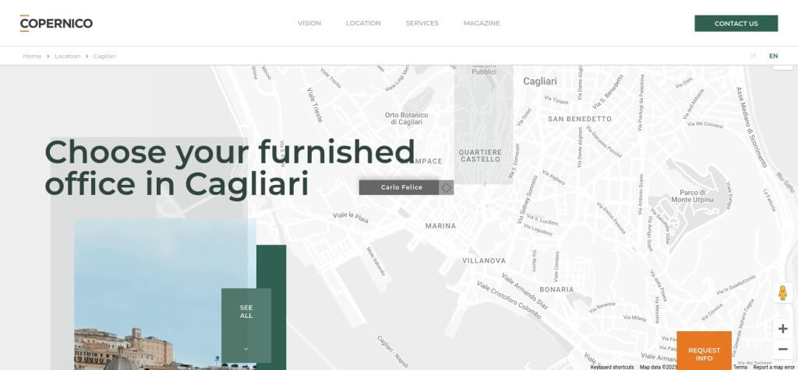Switch language to EN

(773, 56)
